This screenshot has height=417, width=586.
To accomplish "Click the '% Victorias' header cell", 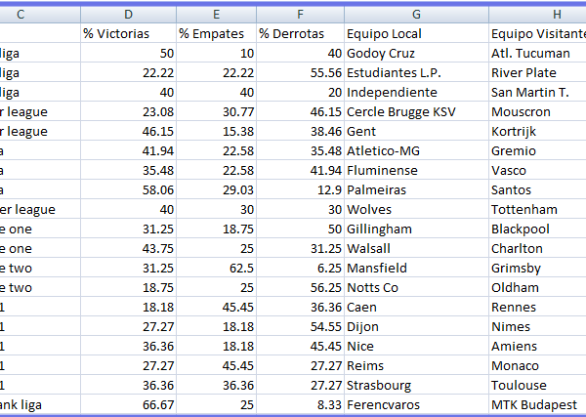I will pyautogui.click(x=128, y=33).
